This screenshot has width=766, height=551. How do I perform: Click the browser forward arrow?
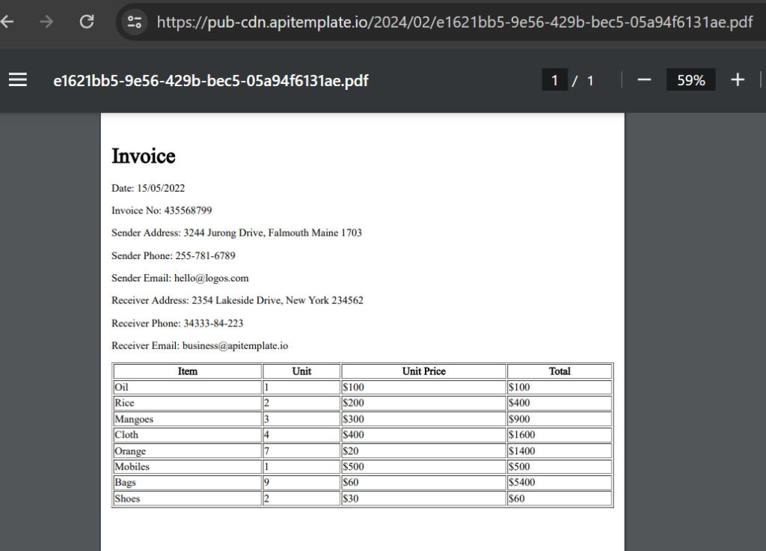[46, 22]
